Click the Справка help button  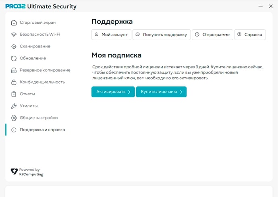250,35
